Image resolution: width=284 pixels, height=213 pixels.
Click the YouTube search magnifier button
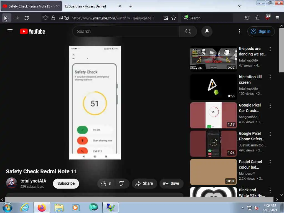(x=188, y=31)
